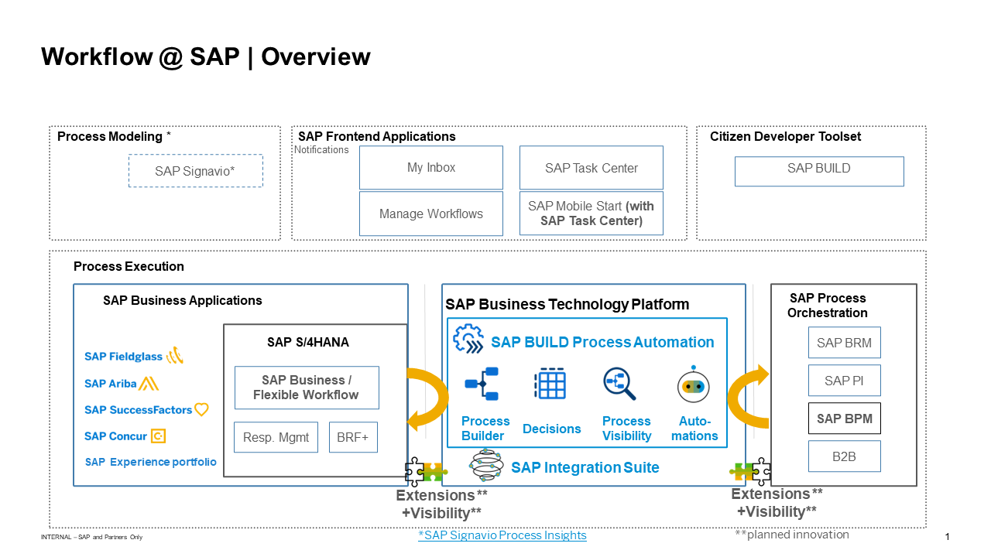Click the "Process Builder" label
This screenshot has width=991, height=557.
(x=485, y=429)
